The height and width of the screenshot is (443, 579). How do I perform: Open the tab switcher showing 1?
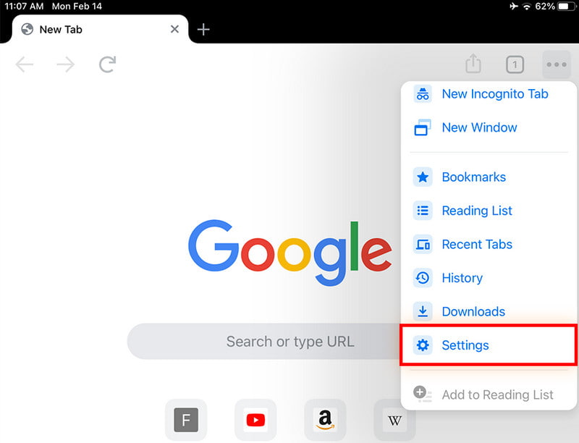click(x=515, y=64)
